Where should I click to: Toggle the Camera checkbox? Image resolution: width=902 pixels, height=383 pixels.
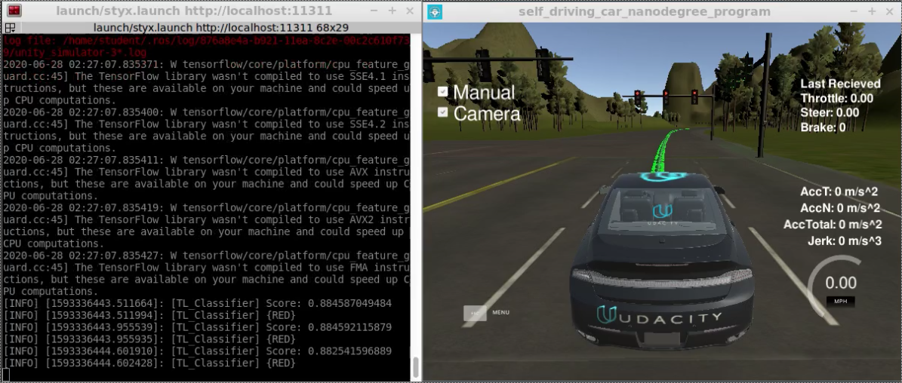[442, 112]
